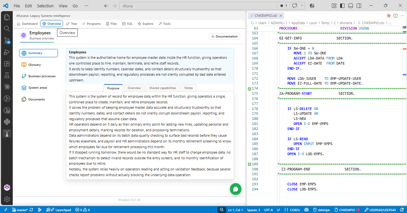Close the CNKEMPIO.cbl editor tab
This screenshot has width=407, height=213.
click(x=281, y=16)
